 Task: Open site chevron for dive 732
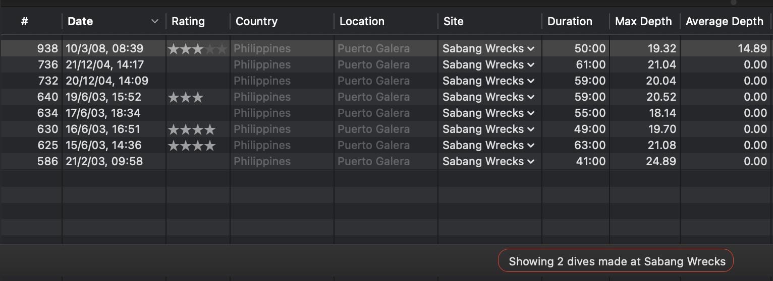pos(530,81)
